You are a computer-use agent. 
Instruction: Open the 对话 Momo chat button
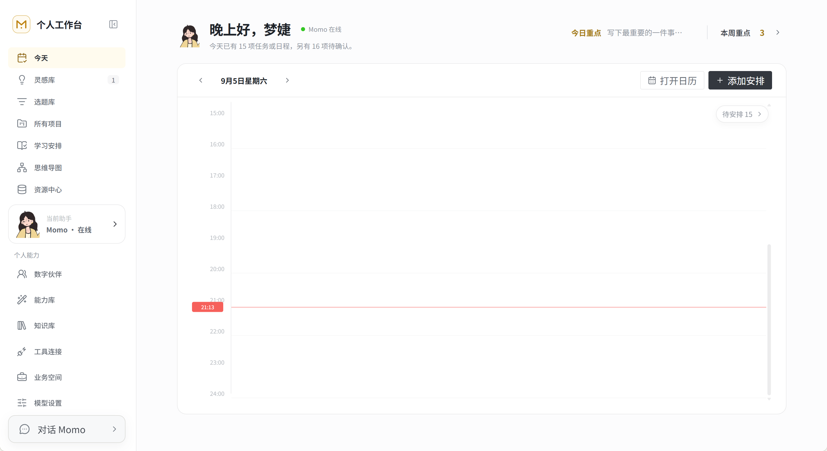click(67, 429)
